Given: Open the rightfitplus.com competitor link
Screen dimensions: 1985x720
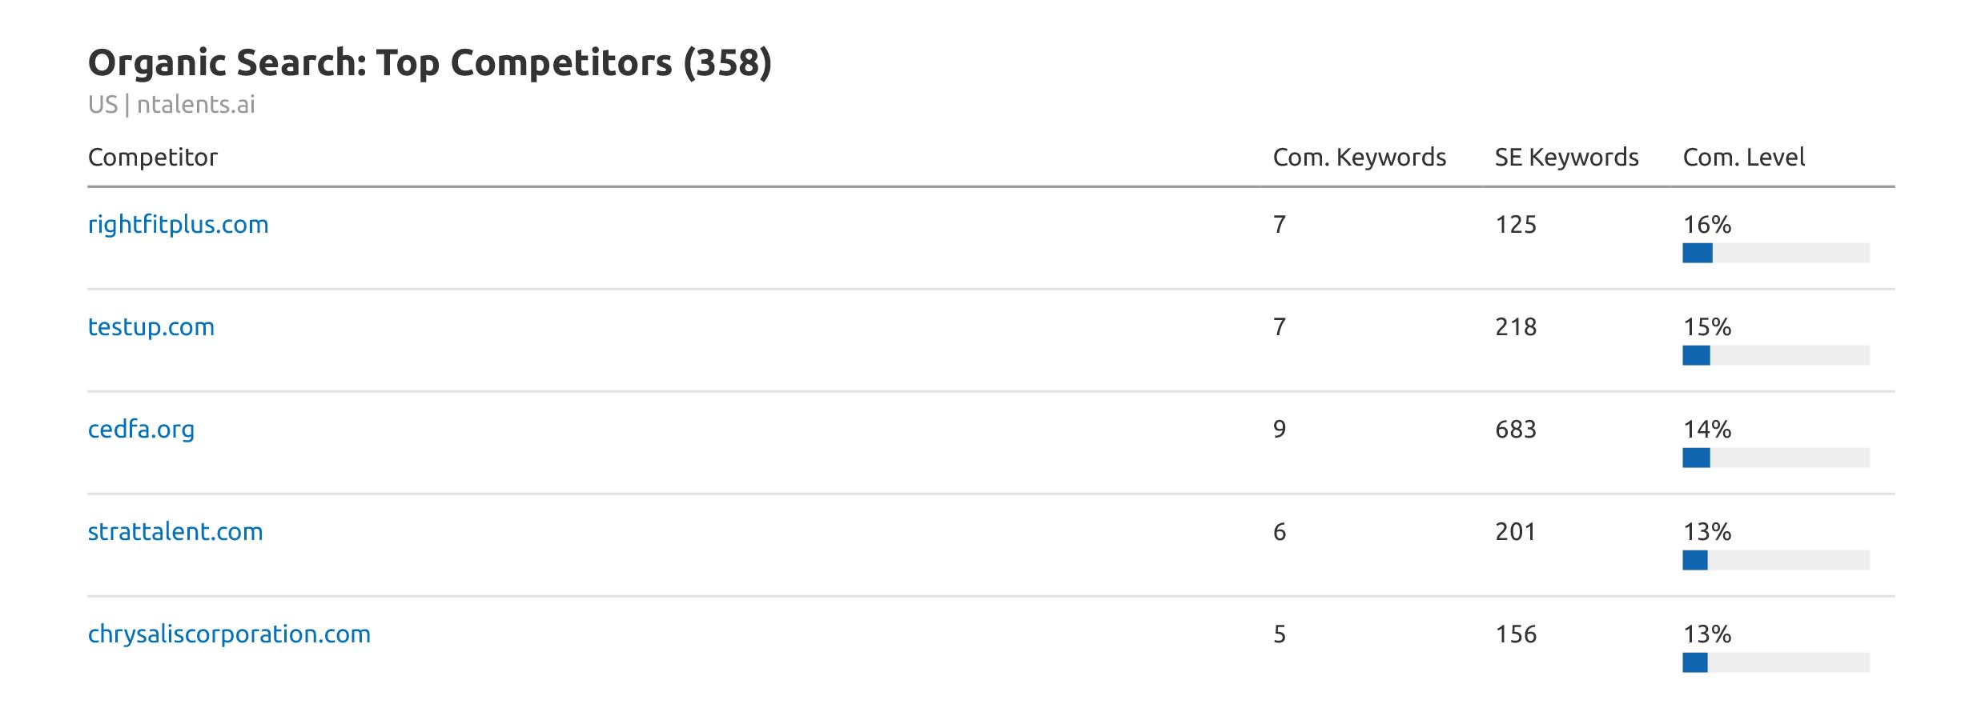Looking at the screenshot, I should 178,225.
